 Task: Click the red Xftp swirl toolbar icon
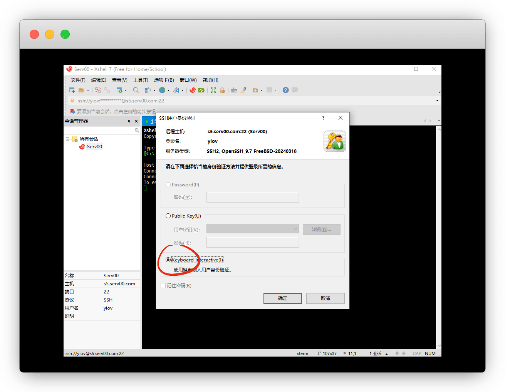(x=193, y=90)
